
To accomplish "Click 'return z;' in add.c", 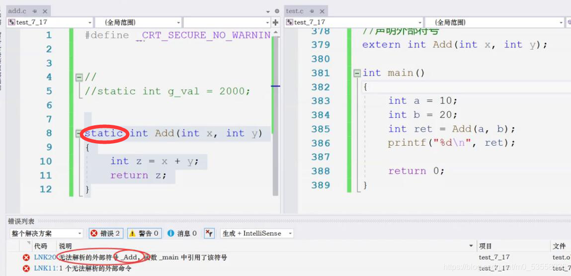I will point(138,176).
